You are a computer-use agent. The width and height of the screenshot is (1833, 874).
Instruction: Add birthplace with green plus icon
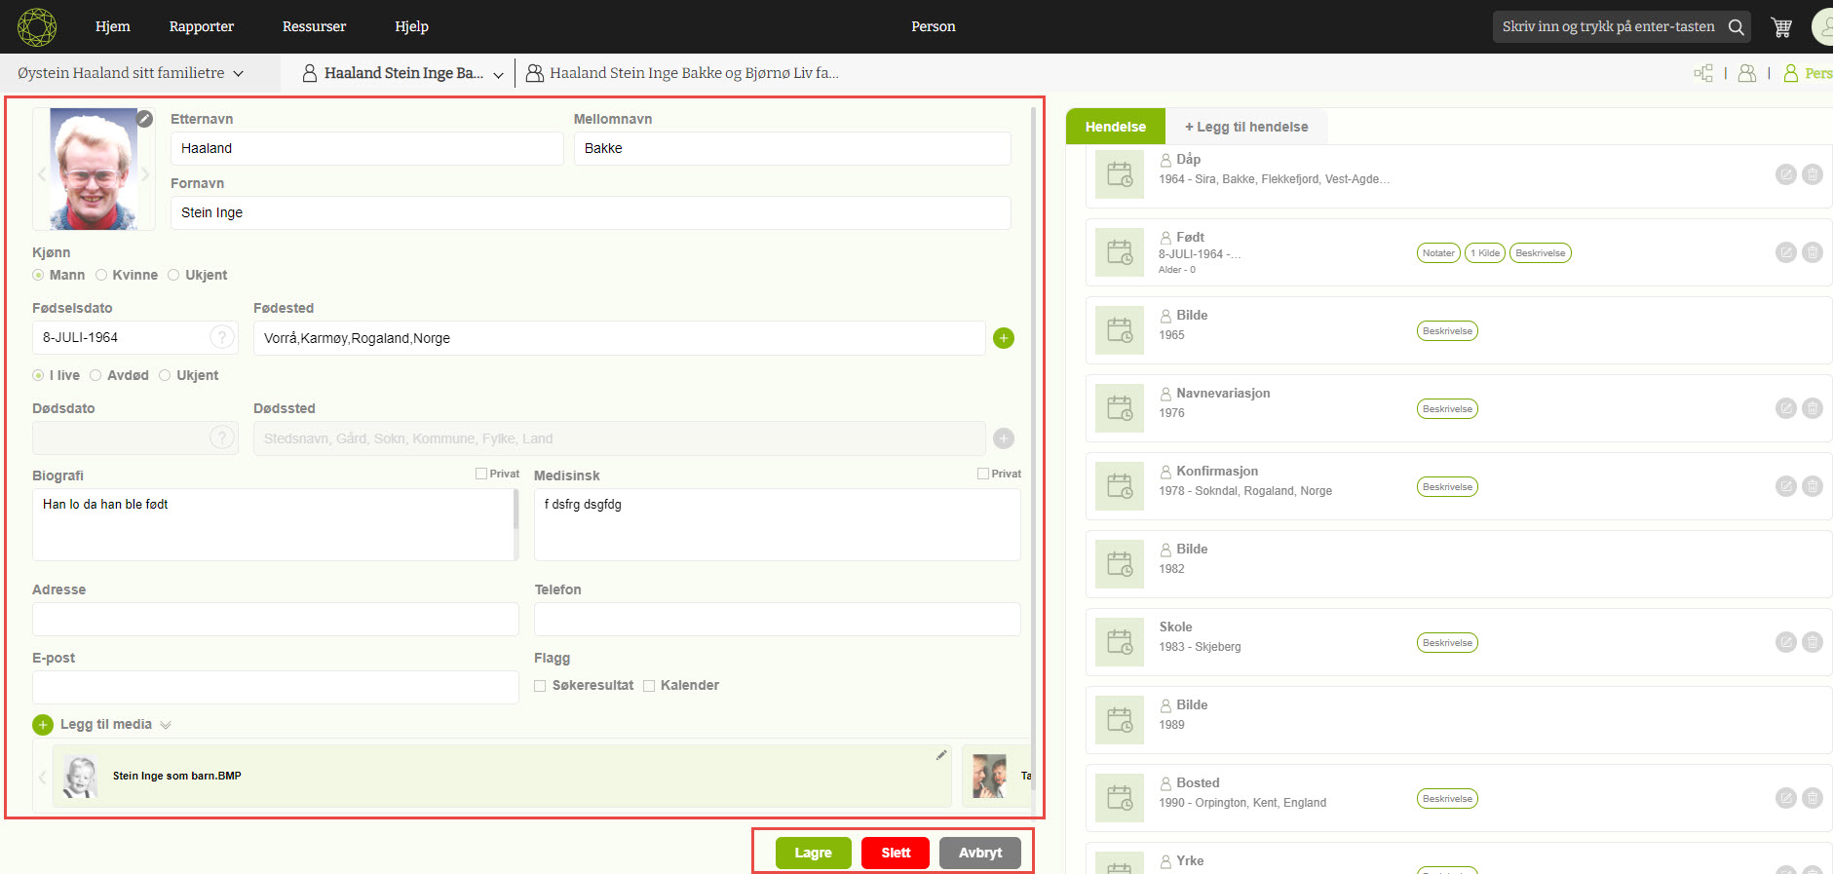click(x=1003, y=338)
